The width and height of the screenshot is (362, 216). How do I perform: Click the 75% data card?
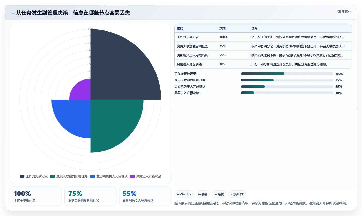pyautogui.click(x=90, y=196)
